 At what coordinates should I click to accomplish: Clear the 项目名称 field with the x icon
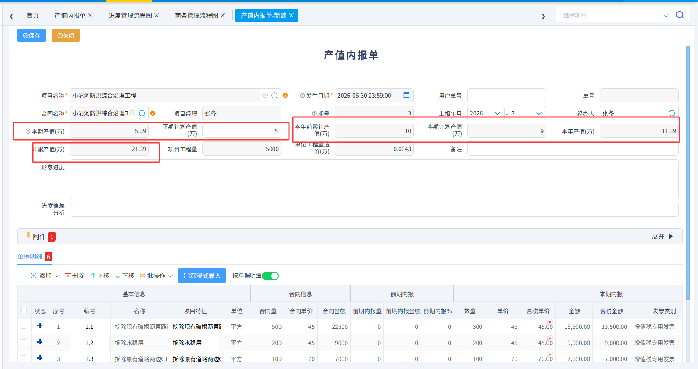(x=265, y=95)
